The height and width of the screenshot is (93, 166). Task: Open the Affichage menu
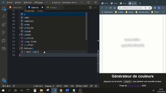[38, 2]
